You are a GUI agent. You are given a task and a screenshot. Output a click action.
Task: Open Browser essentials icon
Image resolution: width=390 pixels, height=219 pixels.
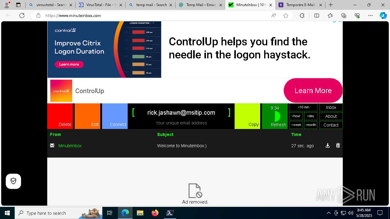(357, 16)
